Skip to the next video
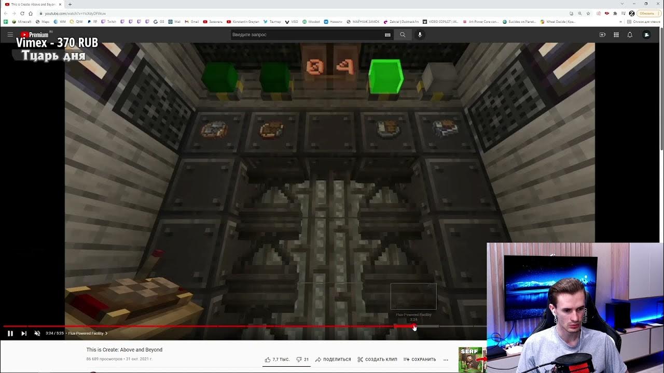Viewport: 664px width, 373px height. click(x=24, y=333)
